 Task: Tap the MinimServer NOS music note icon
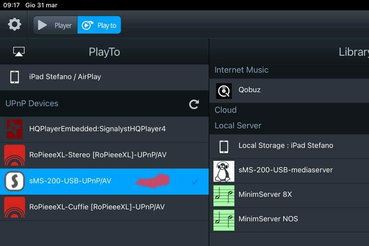coord(224,220)
